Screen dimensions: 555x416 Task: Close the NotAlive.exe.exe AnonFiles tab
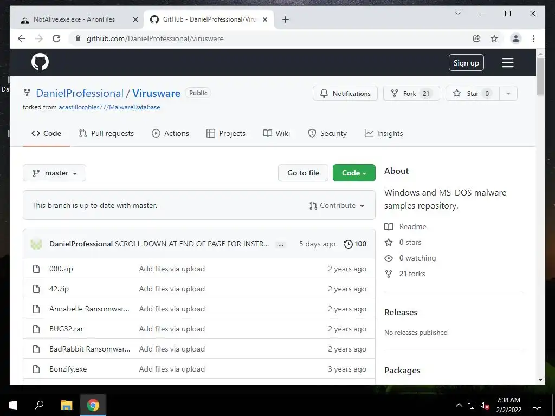(135, 19)
